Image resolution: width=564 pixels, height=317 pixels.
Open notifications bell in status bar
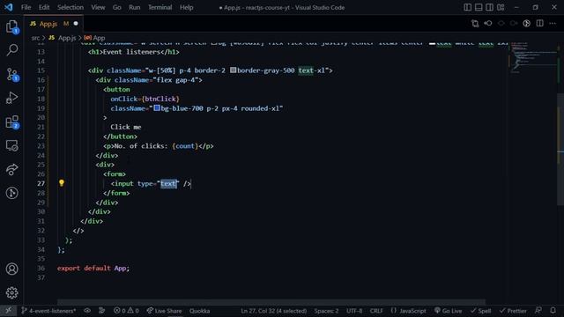coord(553,311)
